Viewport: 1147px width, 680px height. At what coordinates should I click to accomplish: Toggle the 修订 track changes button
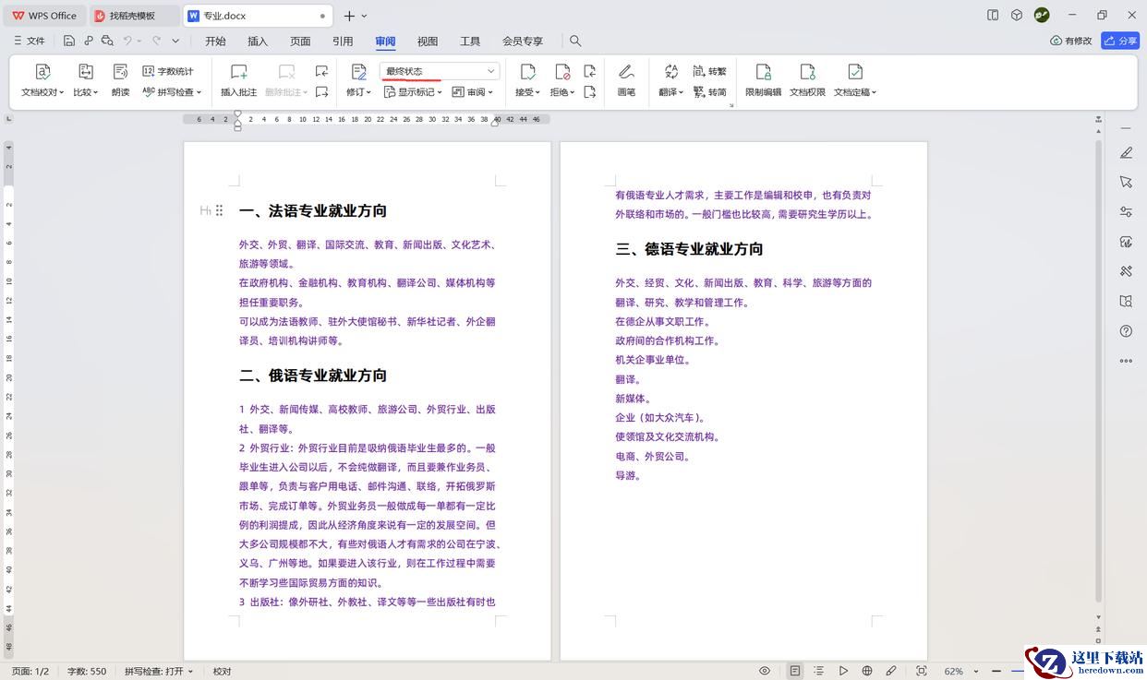(358, 80)
